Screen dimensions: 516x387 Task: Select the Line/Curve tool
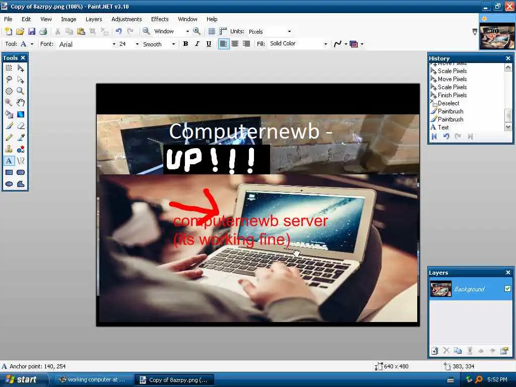point(20,161)
